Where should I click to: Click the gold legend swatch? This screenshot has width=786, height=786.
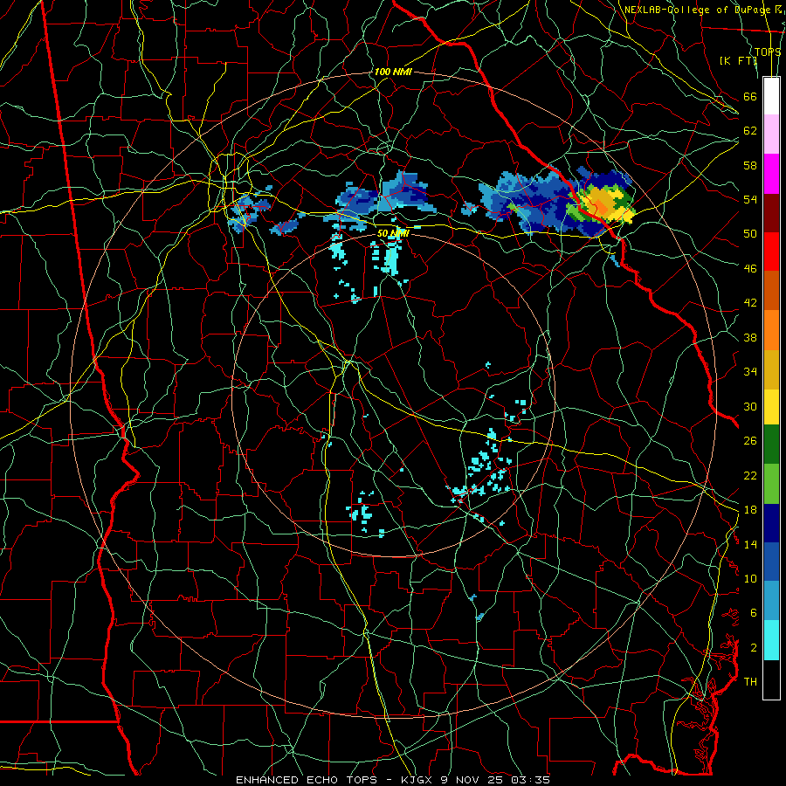pos(771,369)
